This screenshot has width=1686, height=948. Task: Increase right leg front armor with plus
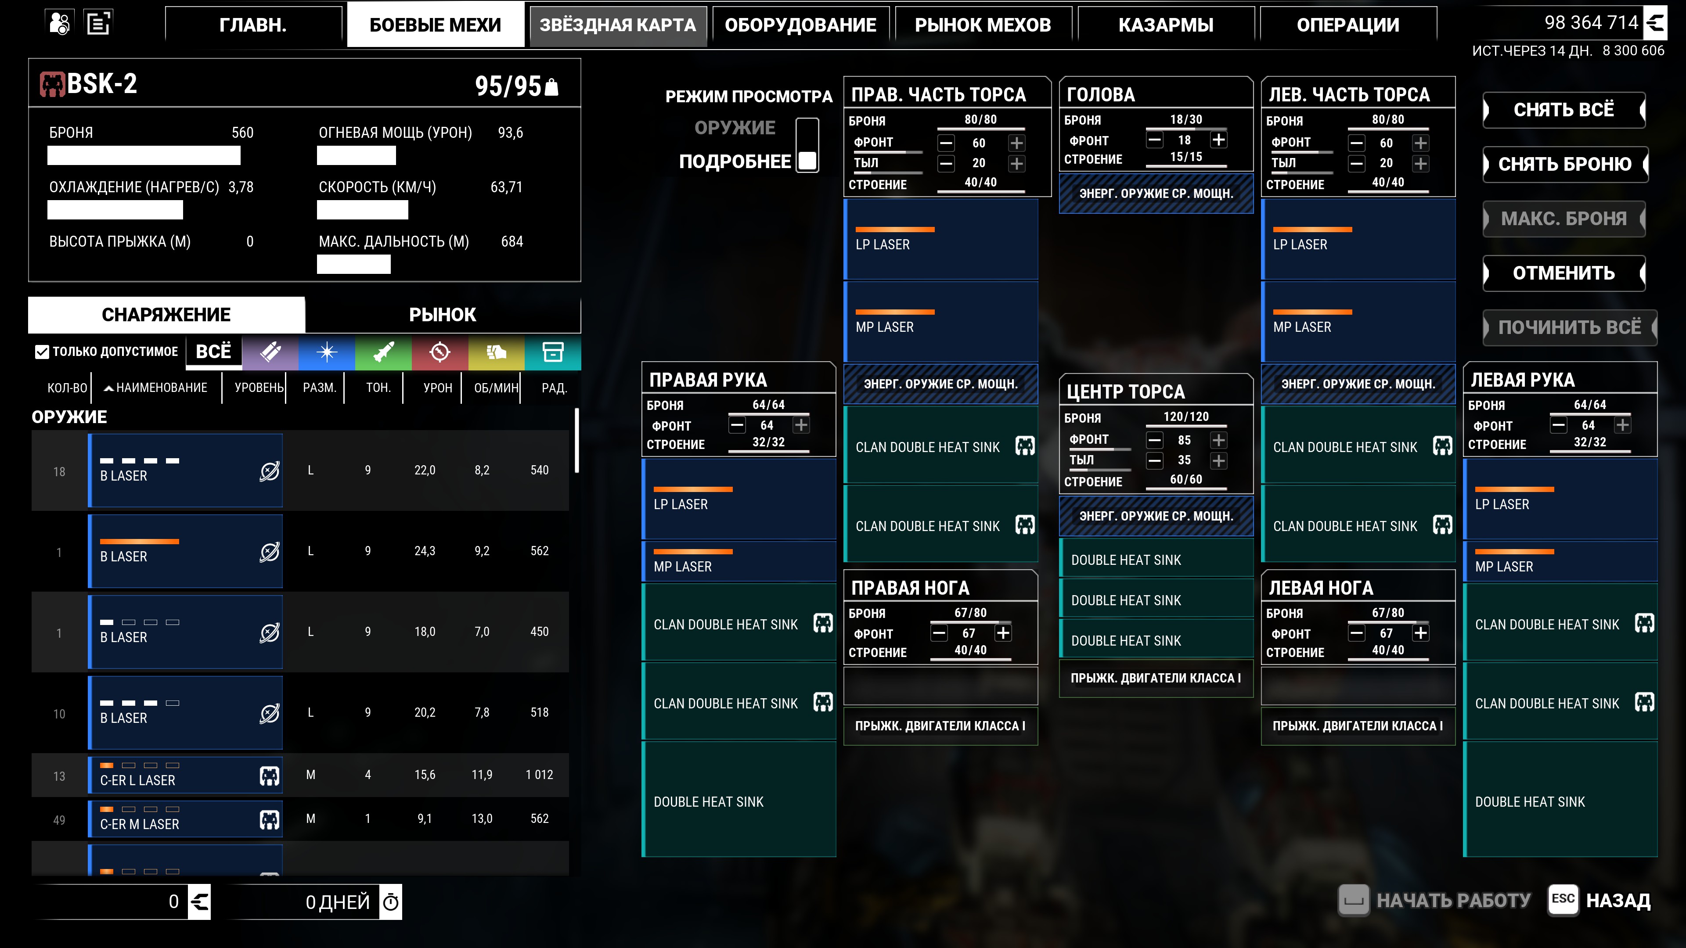pos(1003,632)
